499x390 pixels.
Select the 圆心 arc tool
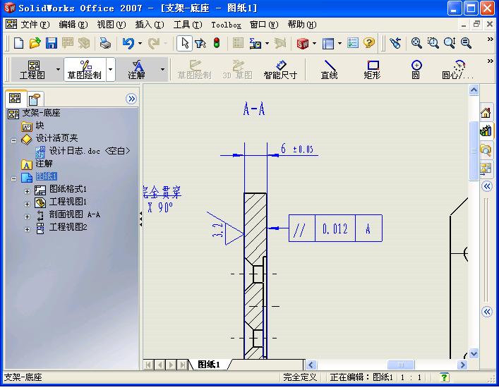click(458, 70)
